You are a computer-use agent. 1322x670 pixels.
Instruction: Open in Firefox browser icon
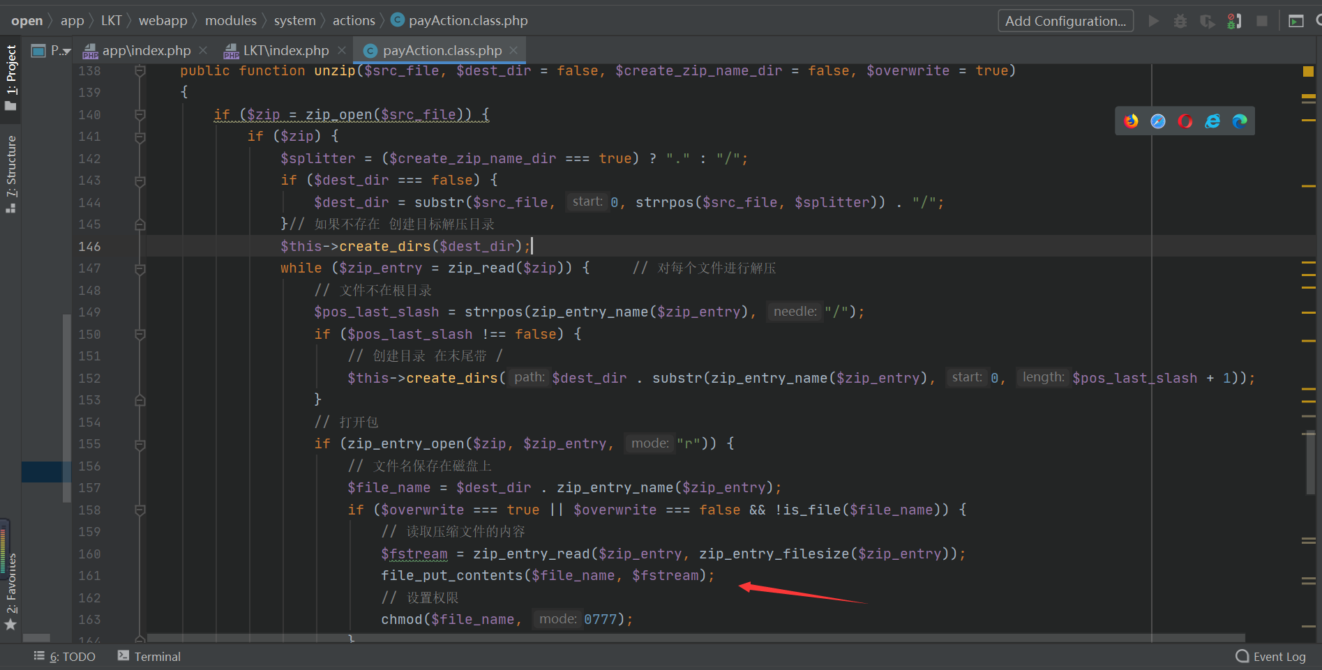[1131, 121]
